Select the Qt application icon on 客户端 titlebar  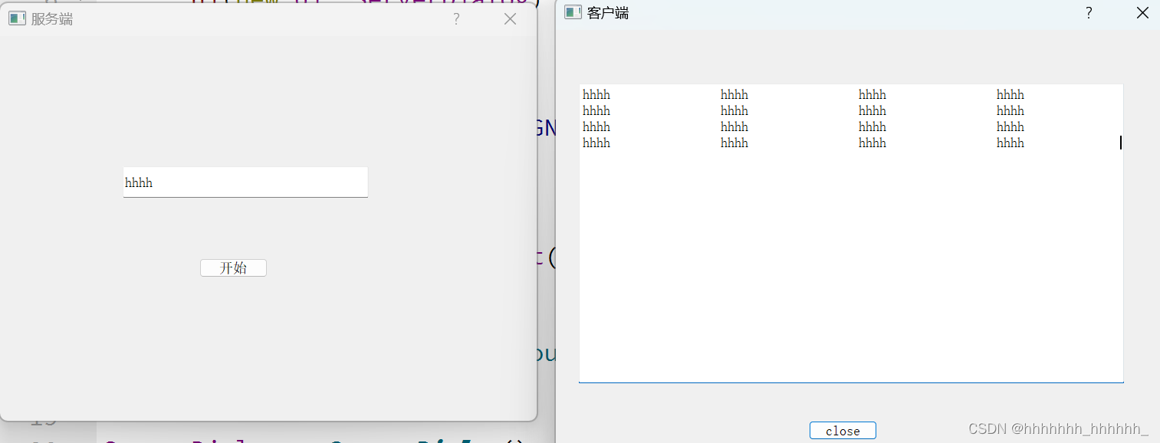point(572,12)
